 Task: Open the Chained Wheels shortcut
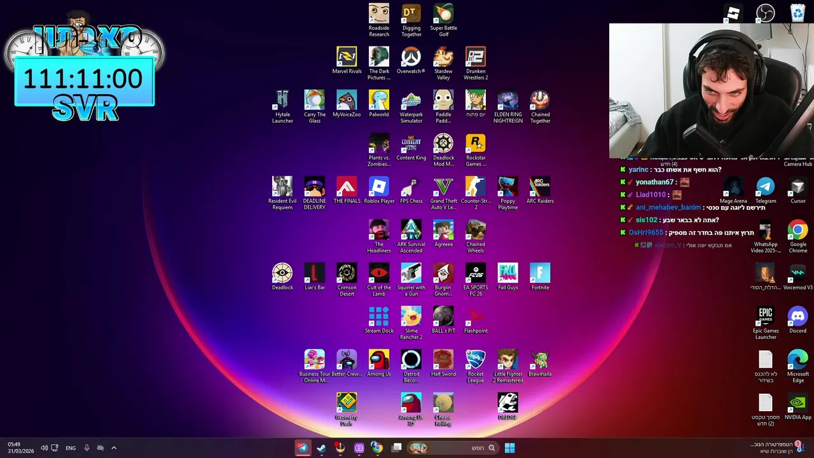476,237
